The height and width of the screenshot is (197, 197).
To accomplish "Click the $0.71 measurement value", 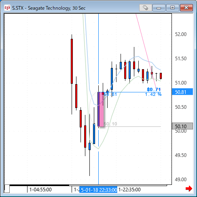I will click(x=154, y=89).
